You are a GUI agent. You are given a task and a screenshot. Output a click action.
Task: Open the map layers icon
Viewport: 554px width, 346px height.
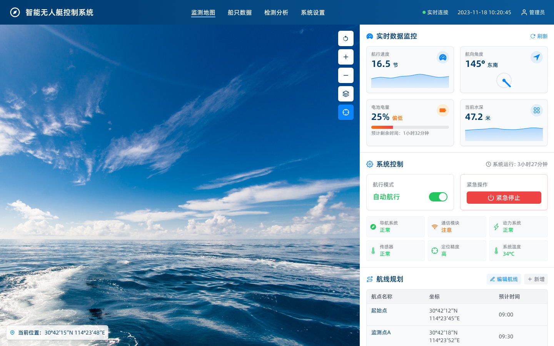pos(345,94)
